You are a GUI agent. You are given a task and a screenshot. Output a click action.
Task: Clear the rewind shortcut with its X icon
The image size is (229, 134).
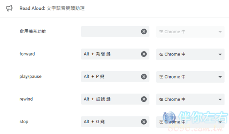pyautogui.click(x=144, y=99)
